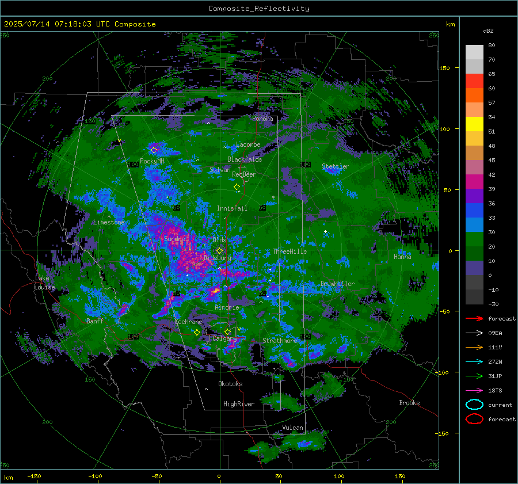Click the Lake Louise label

[44, 283]
